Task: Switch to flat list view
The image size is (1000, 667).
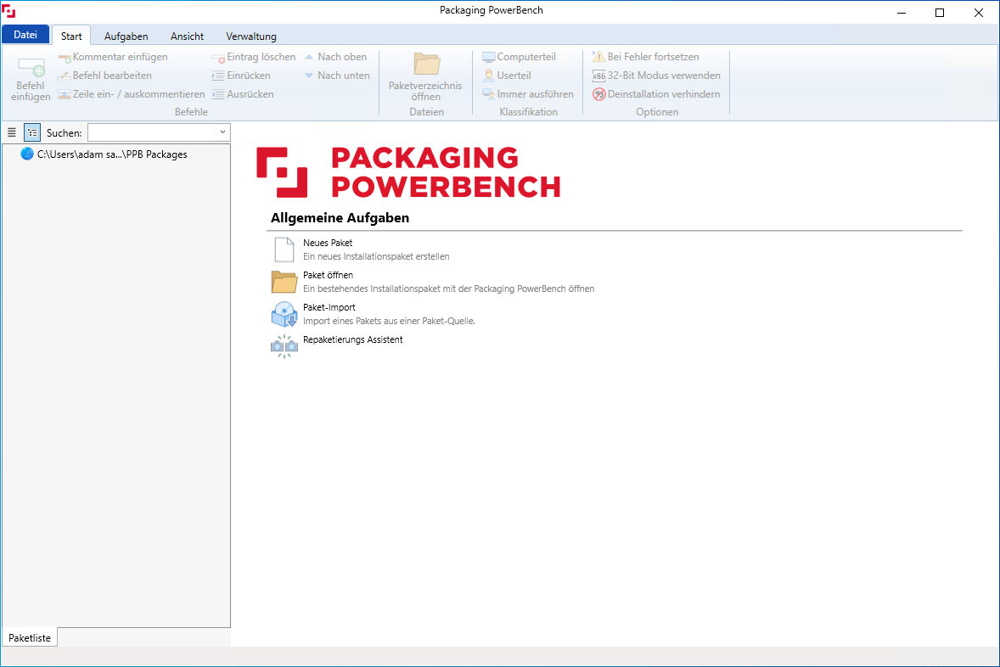Action: click(12, 132)
